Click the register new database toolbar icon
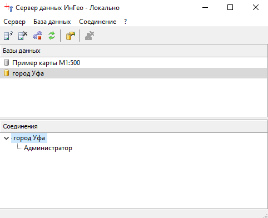This screenshot has height=218, width=268. click(8, 36)
